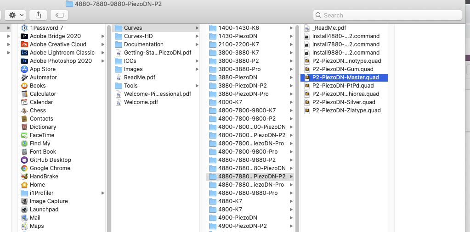
Task: Select the Automator app icon
Action: pyautogui.click(x=24, y=77)
